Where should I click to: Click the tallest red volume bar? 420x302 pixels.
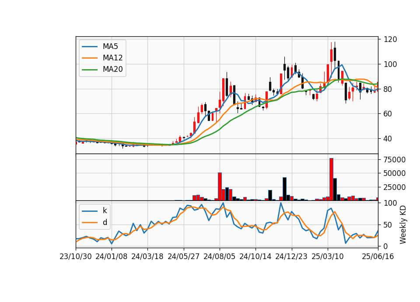coord(331,179)
